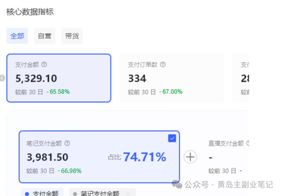Click the 核心数据指标 heading

tap(30, 12)
